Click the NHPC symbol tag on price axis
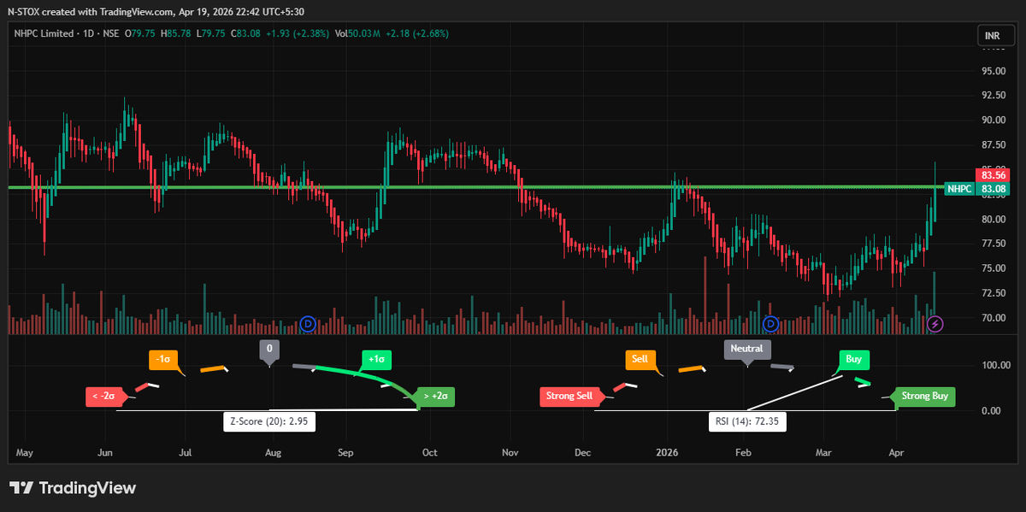The height and width of the screenshot is (512, 1026). click(960, 188)
